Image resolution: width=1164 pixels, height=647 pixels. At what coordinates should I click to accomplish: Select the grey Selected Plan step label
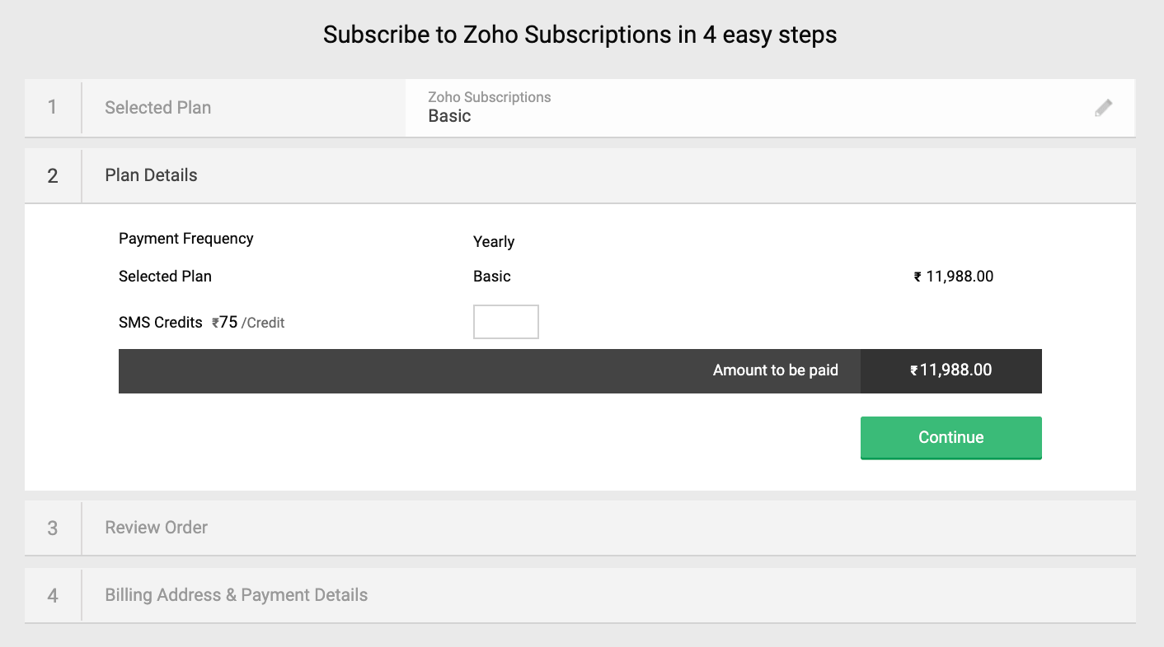pyautogui.click(x=157, y=108)
